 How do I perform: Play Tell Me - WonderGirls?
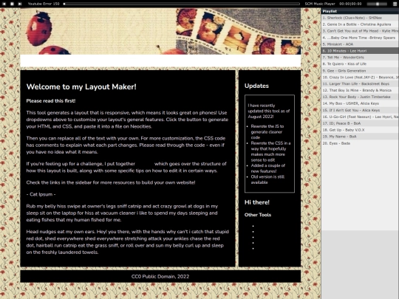(x=360, y=58)
